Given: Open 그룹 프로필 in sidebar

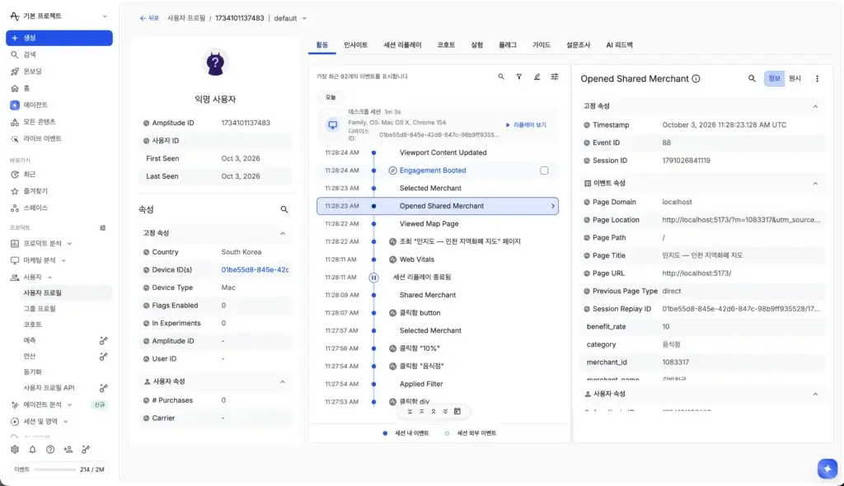Looking at the screenshot, I should 40,309.
